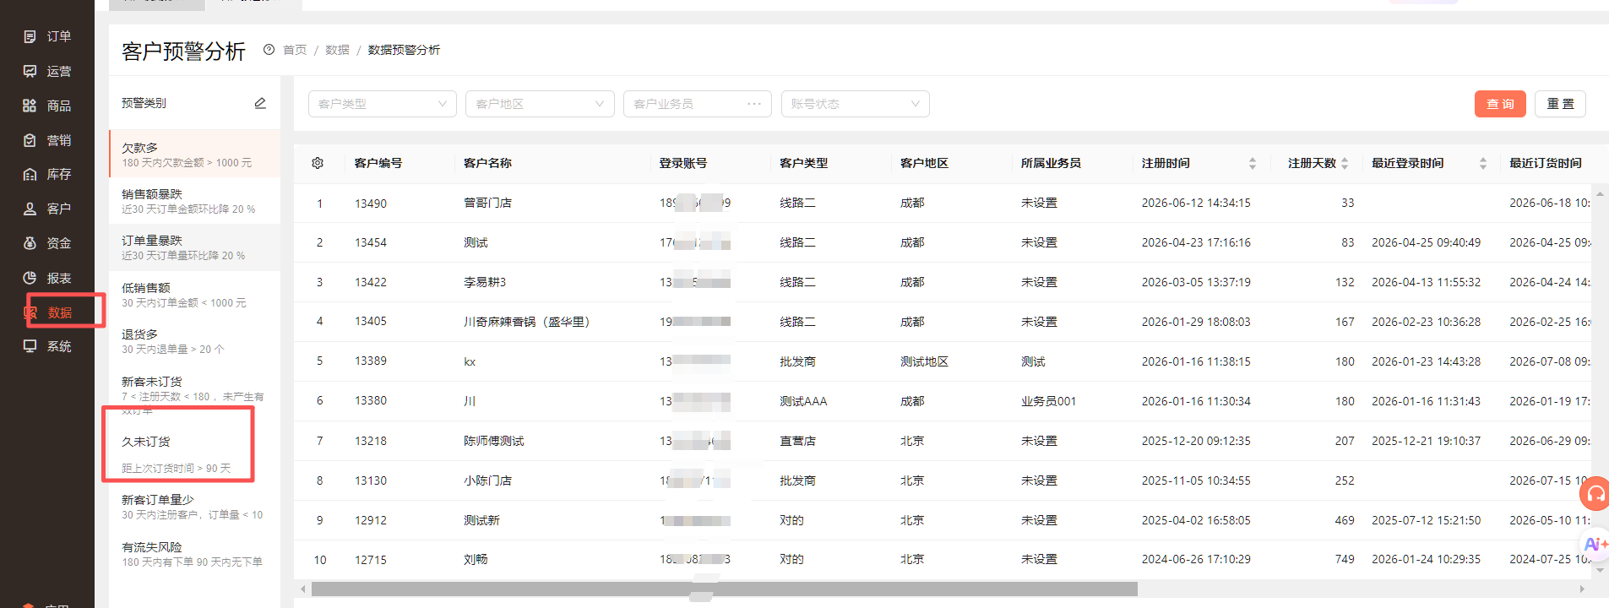Click the ellipsis in 客户业务员 field

tap(754, 104)
